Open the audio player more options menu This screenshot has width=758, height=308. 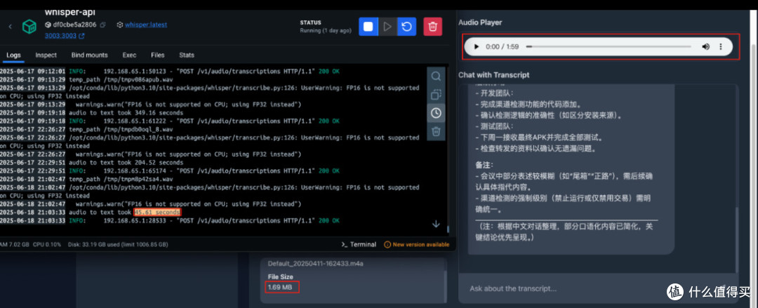coord(721,47)
